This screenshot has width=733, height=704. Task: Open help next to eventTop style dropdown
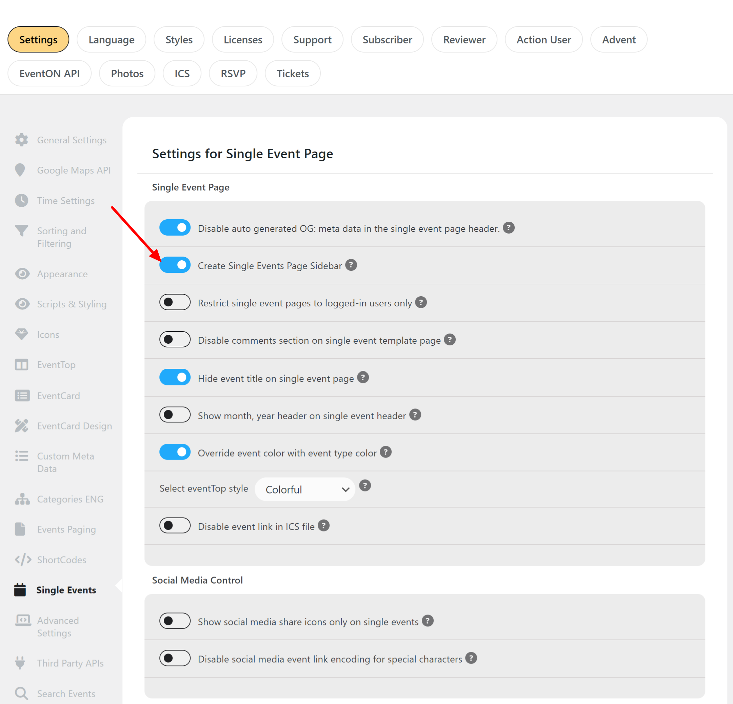tap(365, 486)
